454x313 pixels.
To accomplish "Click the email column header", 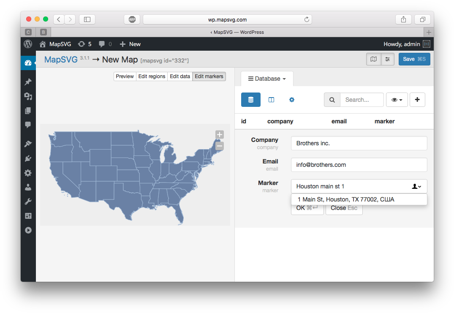I will click(339, 121).
